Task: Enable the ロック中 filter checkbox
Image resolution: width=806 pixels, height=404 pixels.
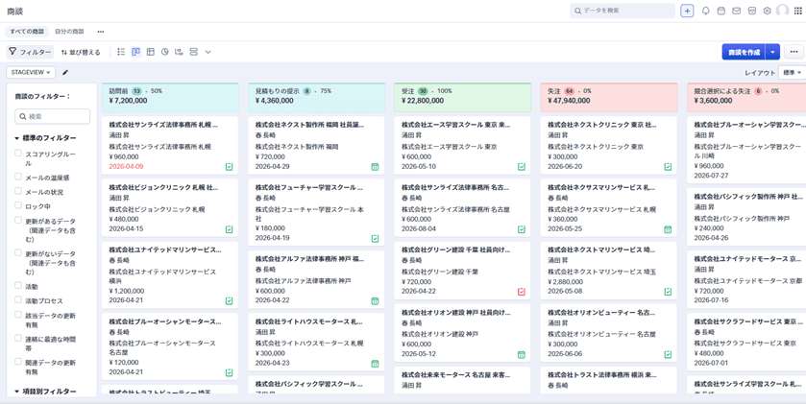Action: [x=18, y=205]
